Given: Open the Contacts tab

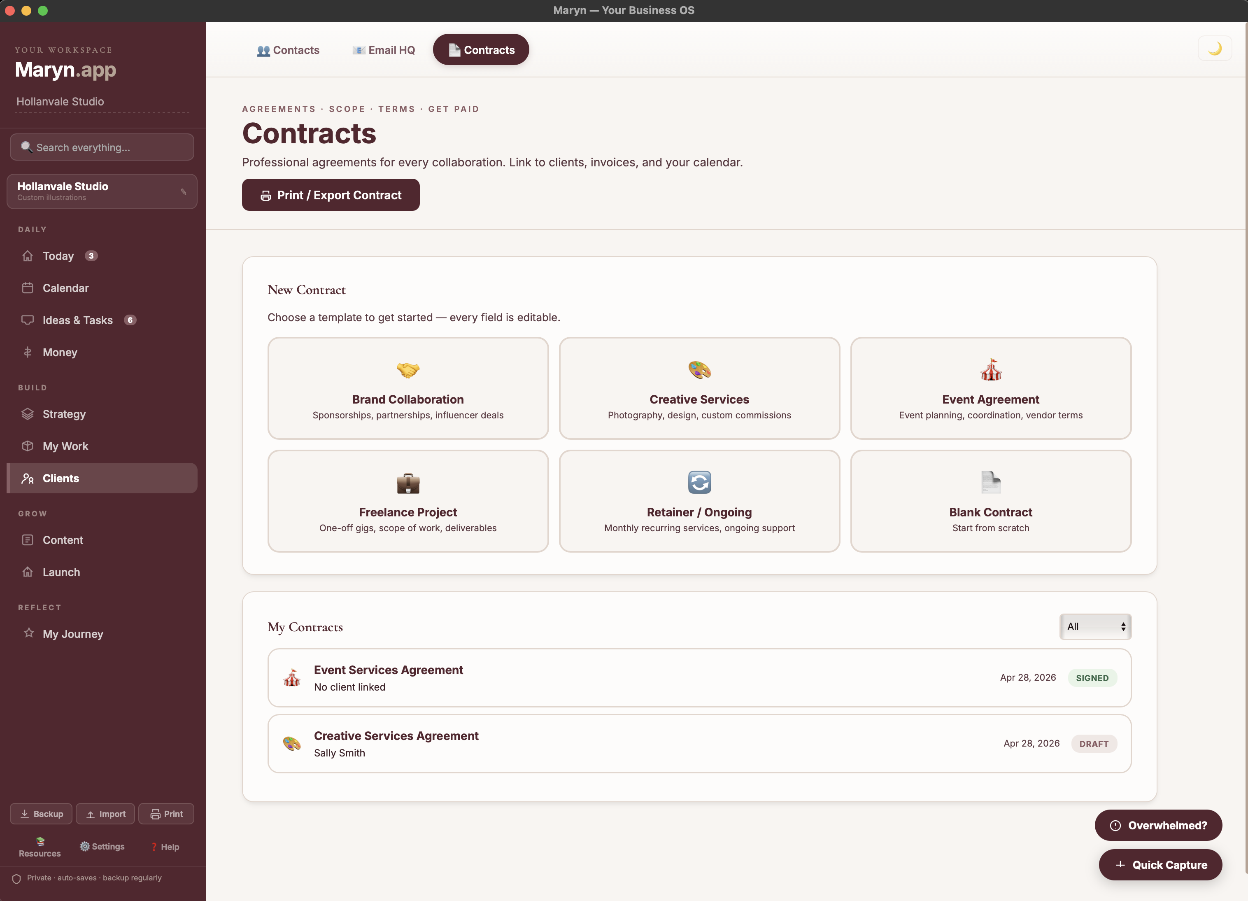Looking at the screenshot, I should point(289,49).
